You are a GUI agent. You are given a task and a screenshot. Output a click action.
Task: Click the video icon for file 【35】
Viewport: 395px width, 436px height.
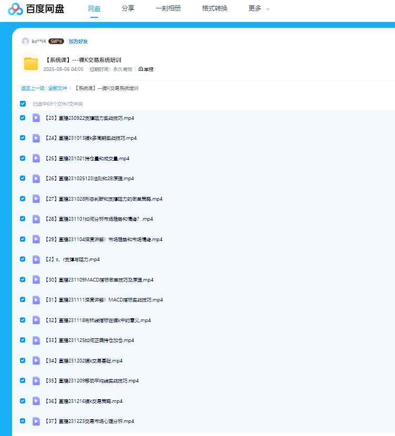point(36,381)
